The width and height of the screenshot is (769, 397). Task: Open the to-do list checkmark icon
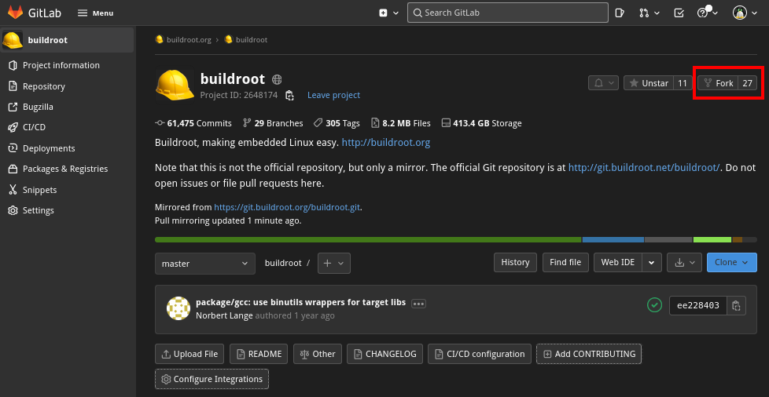click(x=679, y=13)
